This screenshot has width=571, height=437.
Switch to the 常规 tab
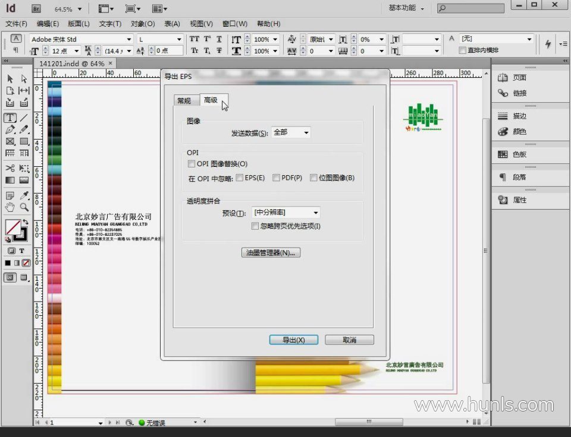click(184, 101)
